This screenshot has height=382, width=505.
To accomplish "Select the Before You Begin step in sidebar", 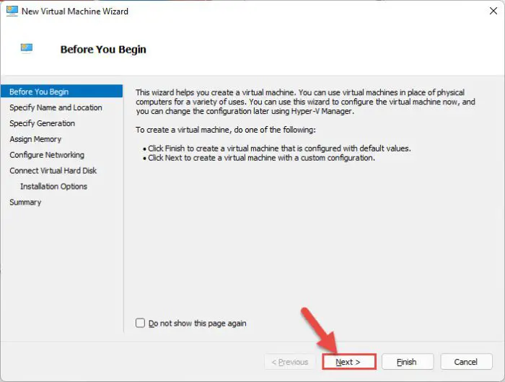I will (40, 92).
